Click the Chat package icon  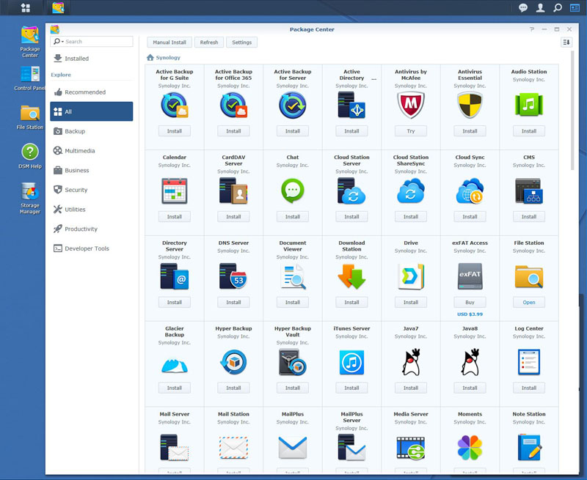click(x=293, y=191)
